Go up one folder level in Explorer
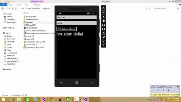The height and width of the screenshot is (102, 181). click(12, 9)
